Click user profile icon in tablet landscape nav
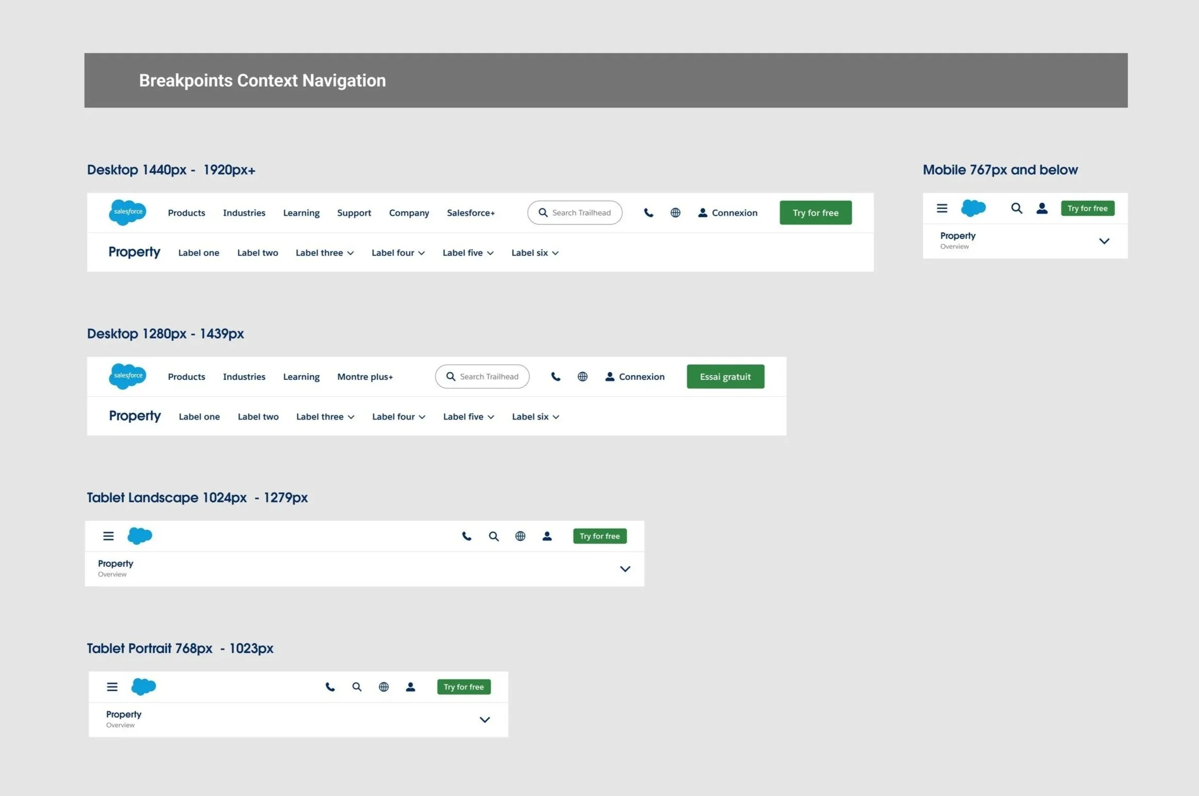 pos(547,536)
